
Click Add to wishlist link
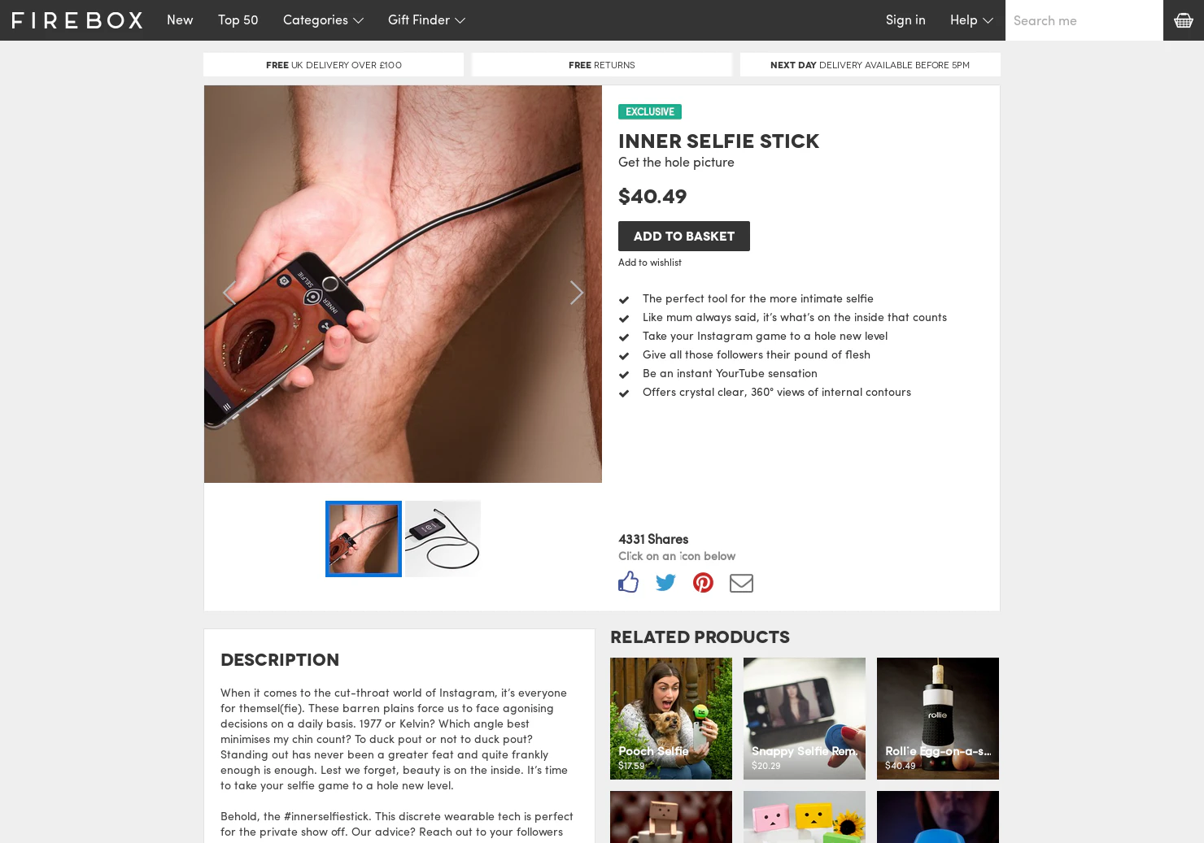click(650, 262)
